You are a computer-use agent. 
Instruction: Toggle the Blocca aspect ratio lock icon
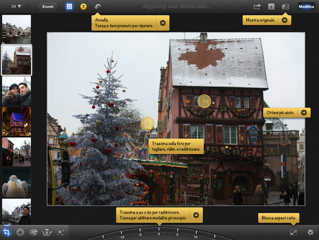pyautogui.click(x=293, y=232)
